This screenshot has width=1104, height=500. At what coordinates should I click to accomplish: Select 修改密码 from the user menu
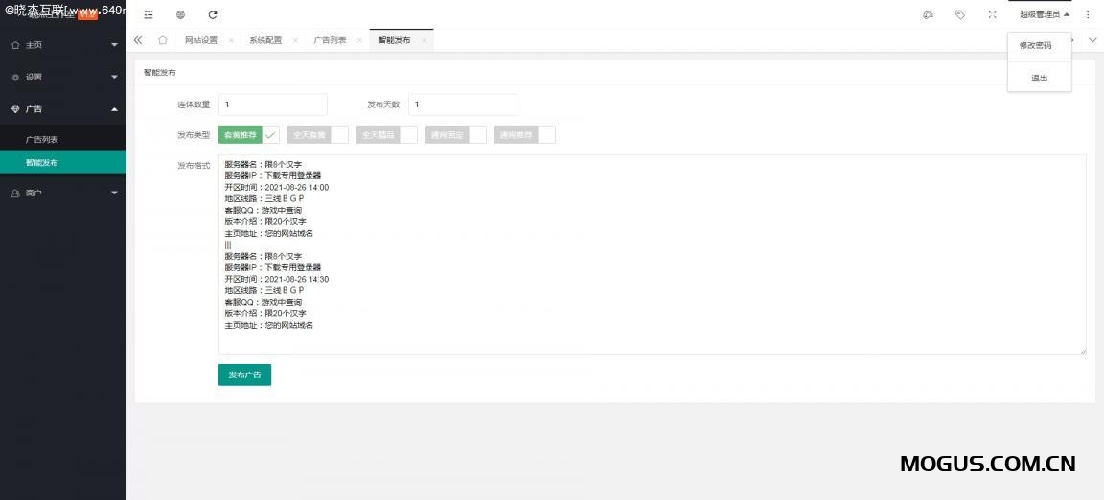tap(1035, 45)
